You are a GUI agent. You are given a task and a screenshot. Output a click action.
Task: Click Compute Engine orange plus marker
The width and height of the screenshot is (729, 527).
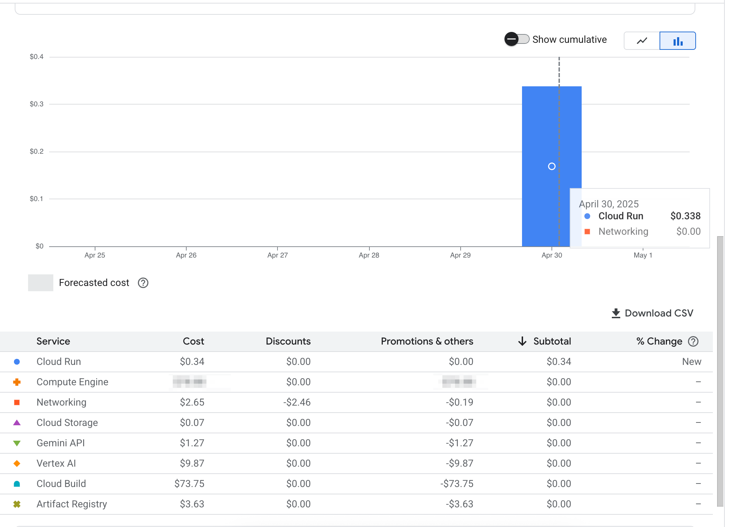click(17, 382)
